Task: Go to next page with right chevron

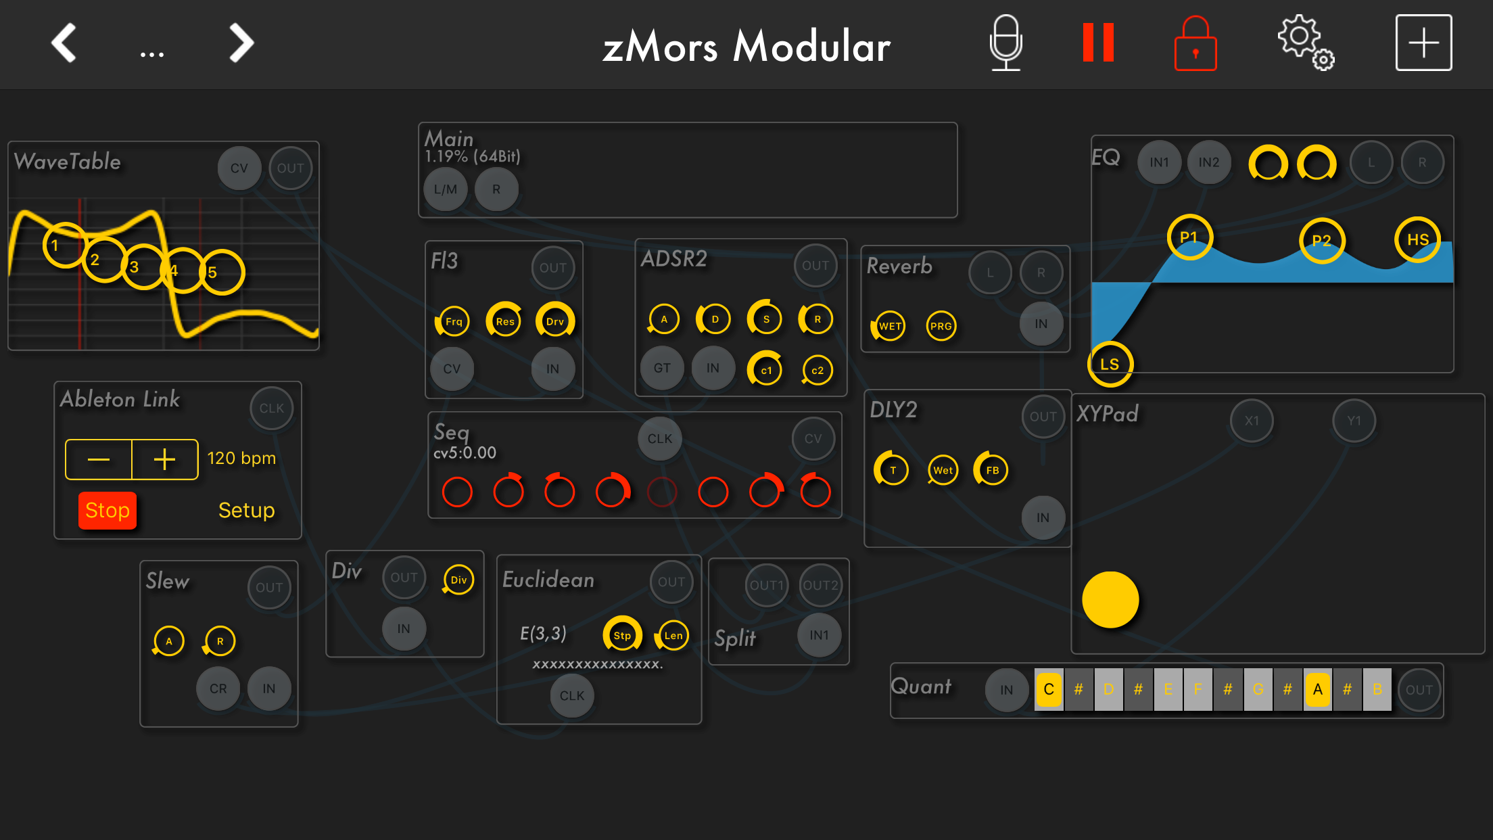Action: pos(241,43)
